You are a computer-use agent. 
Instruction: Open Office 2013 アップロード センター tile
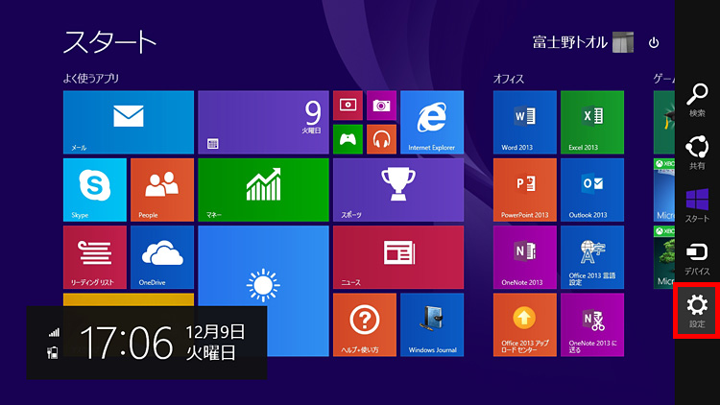[525, 324]
